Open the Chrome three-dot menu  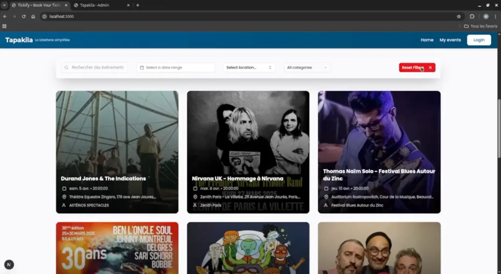coord(495,17)
